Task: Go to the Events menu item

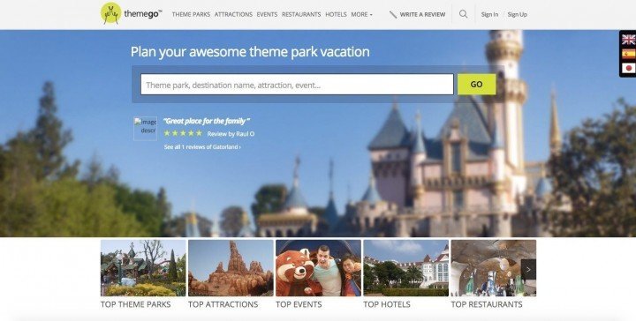Action: (x=267, y=15)
